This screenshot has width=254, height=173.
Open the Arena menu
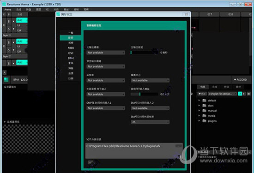tap(7, 10)
